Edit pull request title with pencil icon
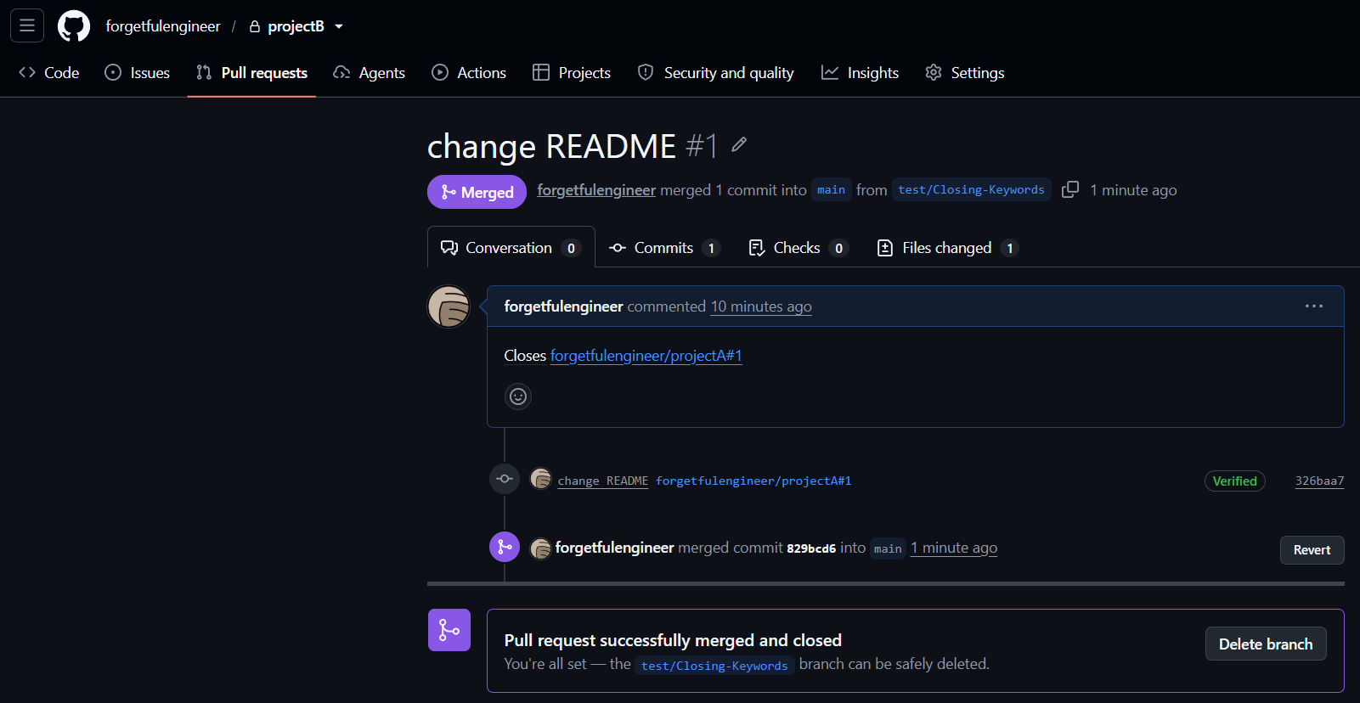 click(x=739, y=145)
